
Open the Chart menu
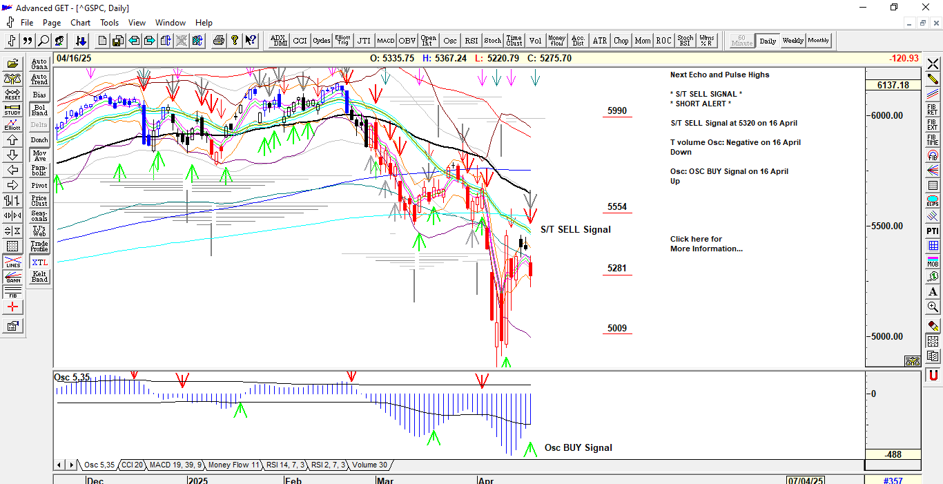pyautogui.click(x=81, y=23)
